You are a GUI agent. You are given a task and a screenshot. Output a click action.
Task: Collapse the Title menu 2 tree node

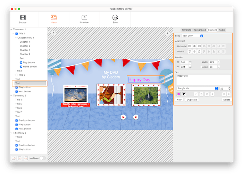[x=11, y=95]
